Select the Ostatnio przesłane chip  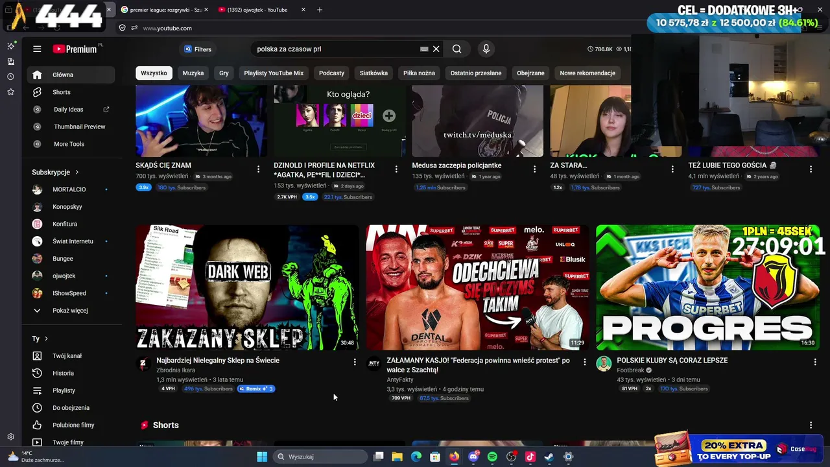(476, 73)
